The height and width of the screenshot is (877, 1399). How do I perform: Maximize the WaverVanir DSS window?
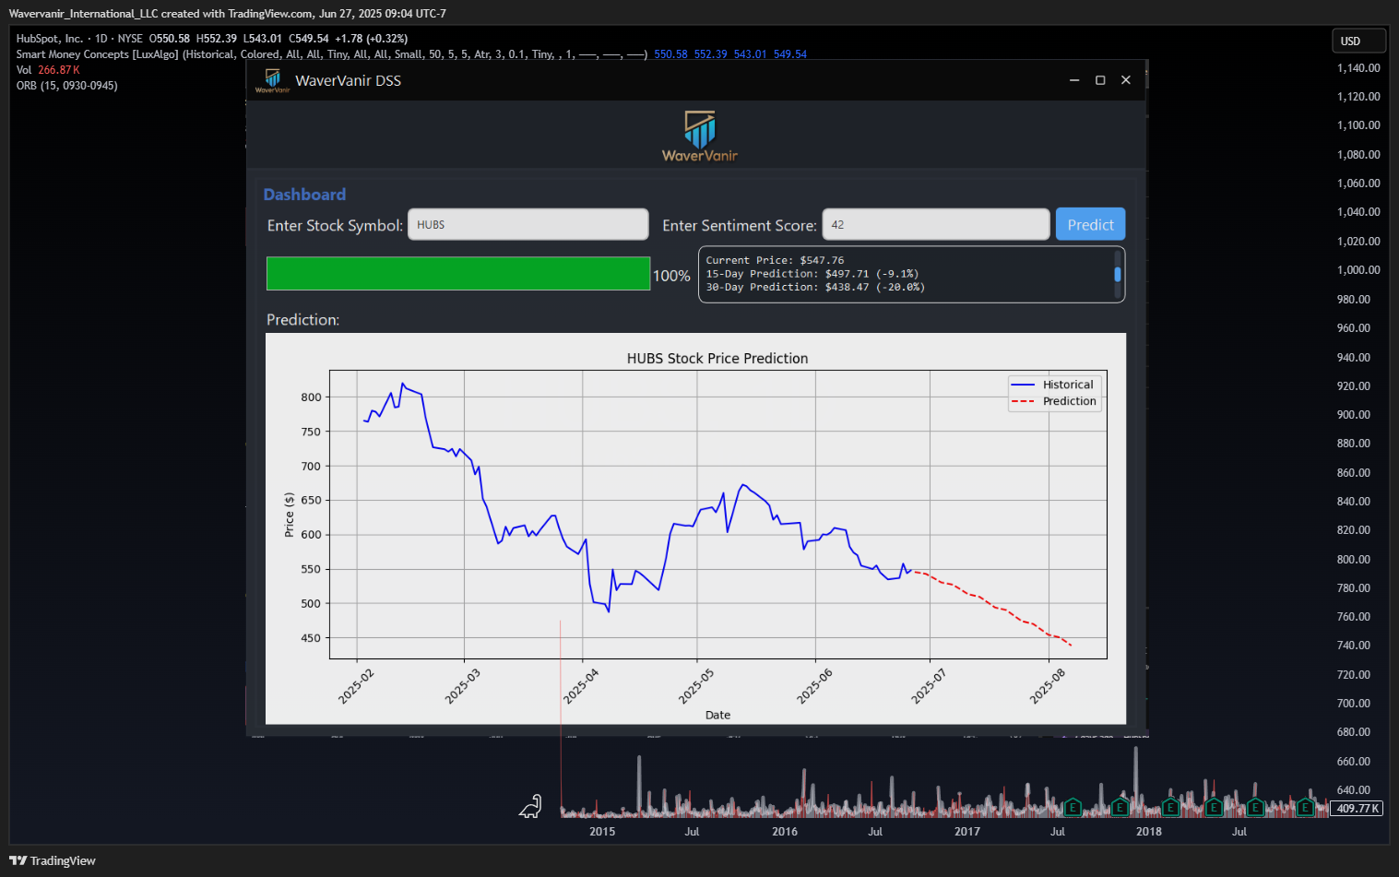coord(1100,80)
